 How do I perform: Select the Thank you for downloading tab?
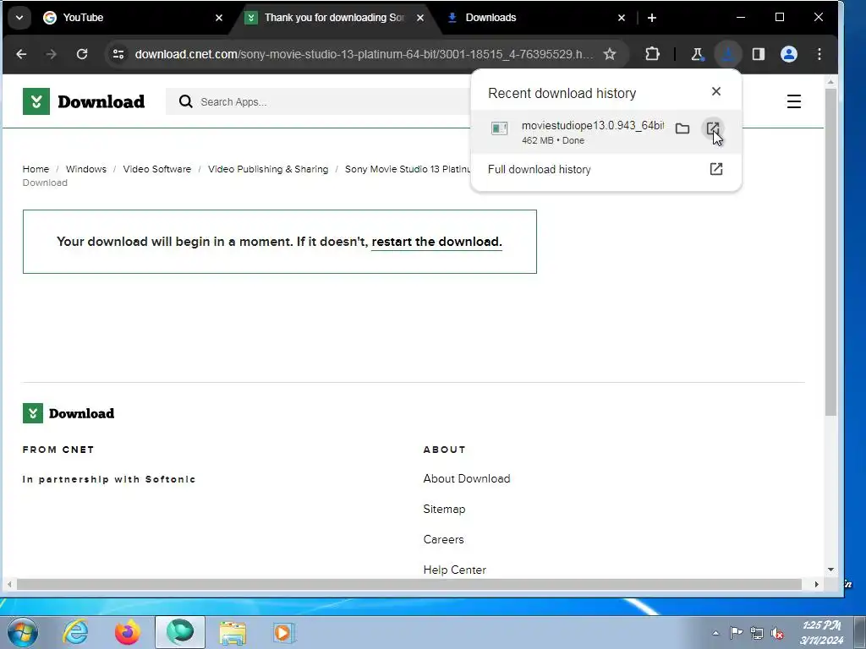pos(334,18)
